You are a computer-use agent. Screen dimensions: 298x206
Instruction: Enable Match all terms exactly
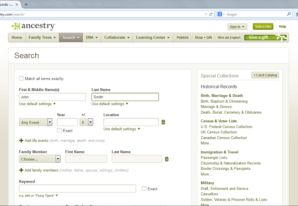21,78
